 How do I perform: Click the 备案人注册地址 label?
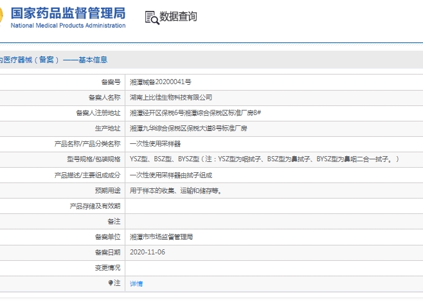tap(98, 112)
